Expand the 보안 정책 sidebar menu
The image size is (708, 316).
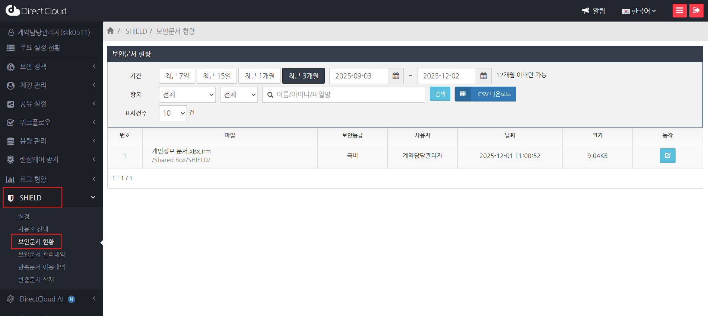pyautogui.click(x=51, y=67)
